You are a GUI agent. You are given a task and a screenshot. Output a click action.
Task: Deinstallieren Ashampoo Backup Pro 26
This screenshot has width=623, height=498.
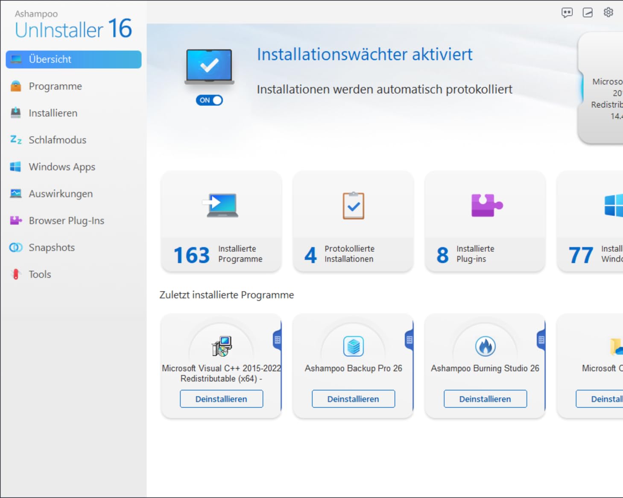(353, 399)
